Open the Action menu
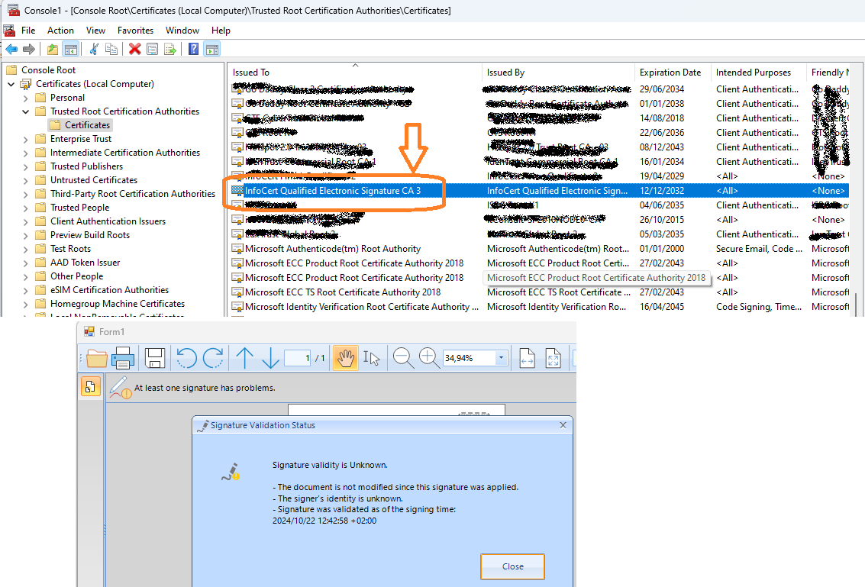 pos(60,31)
